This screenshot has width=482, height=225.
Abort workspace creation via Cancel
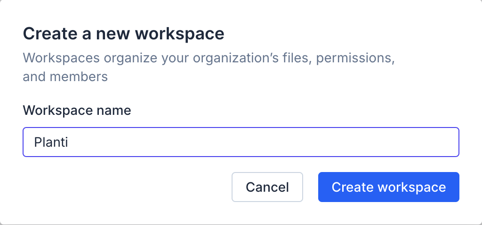click(267, 187)
